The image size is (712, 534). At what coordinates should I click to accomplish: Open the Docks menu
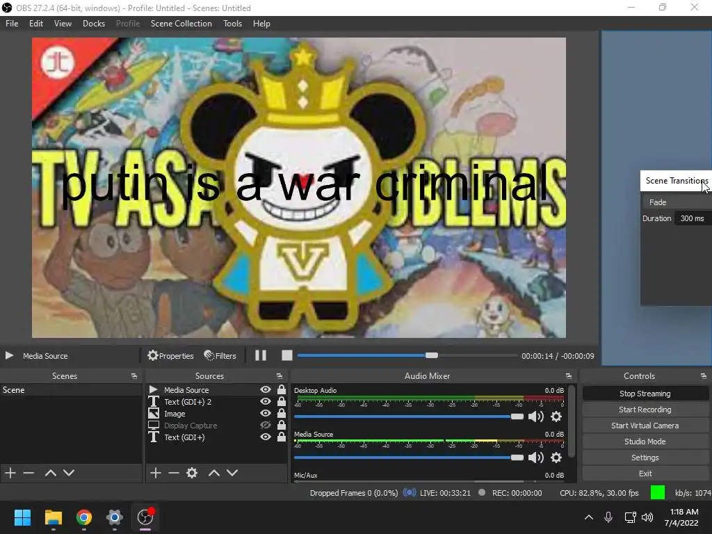(x=94, y=24)
